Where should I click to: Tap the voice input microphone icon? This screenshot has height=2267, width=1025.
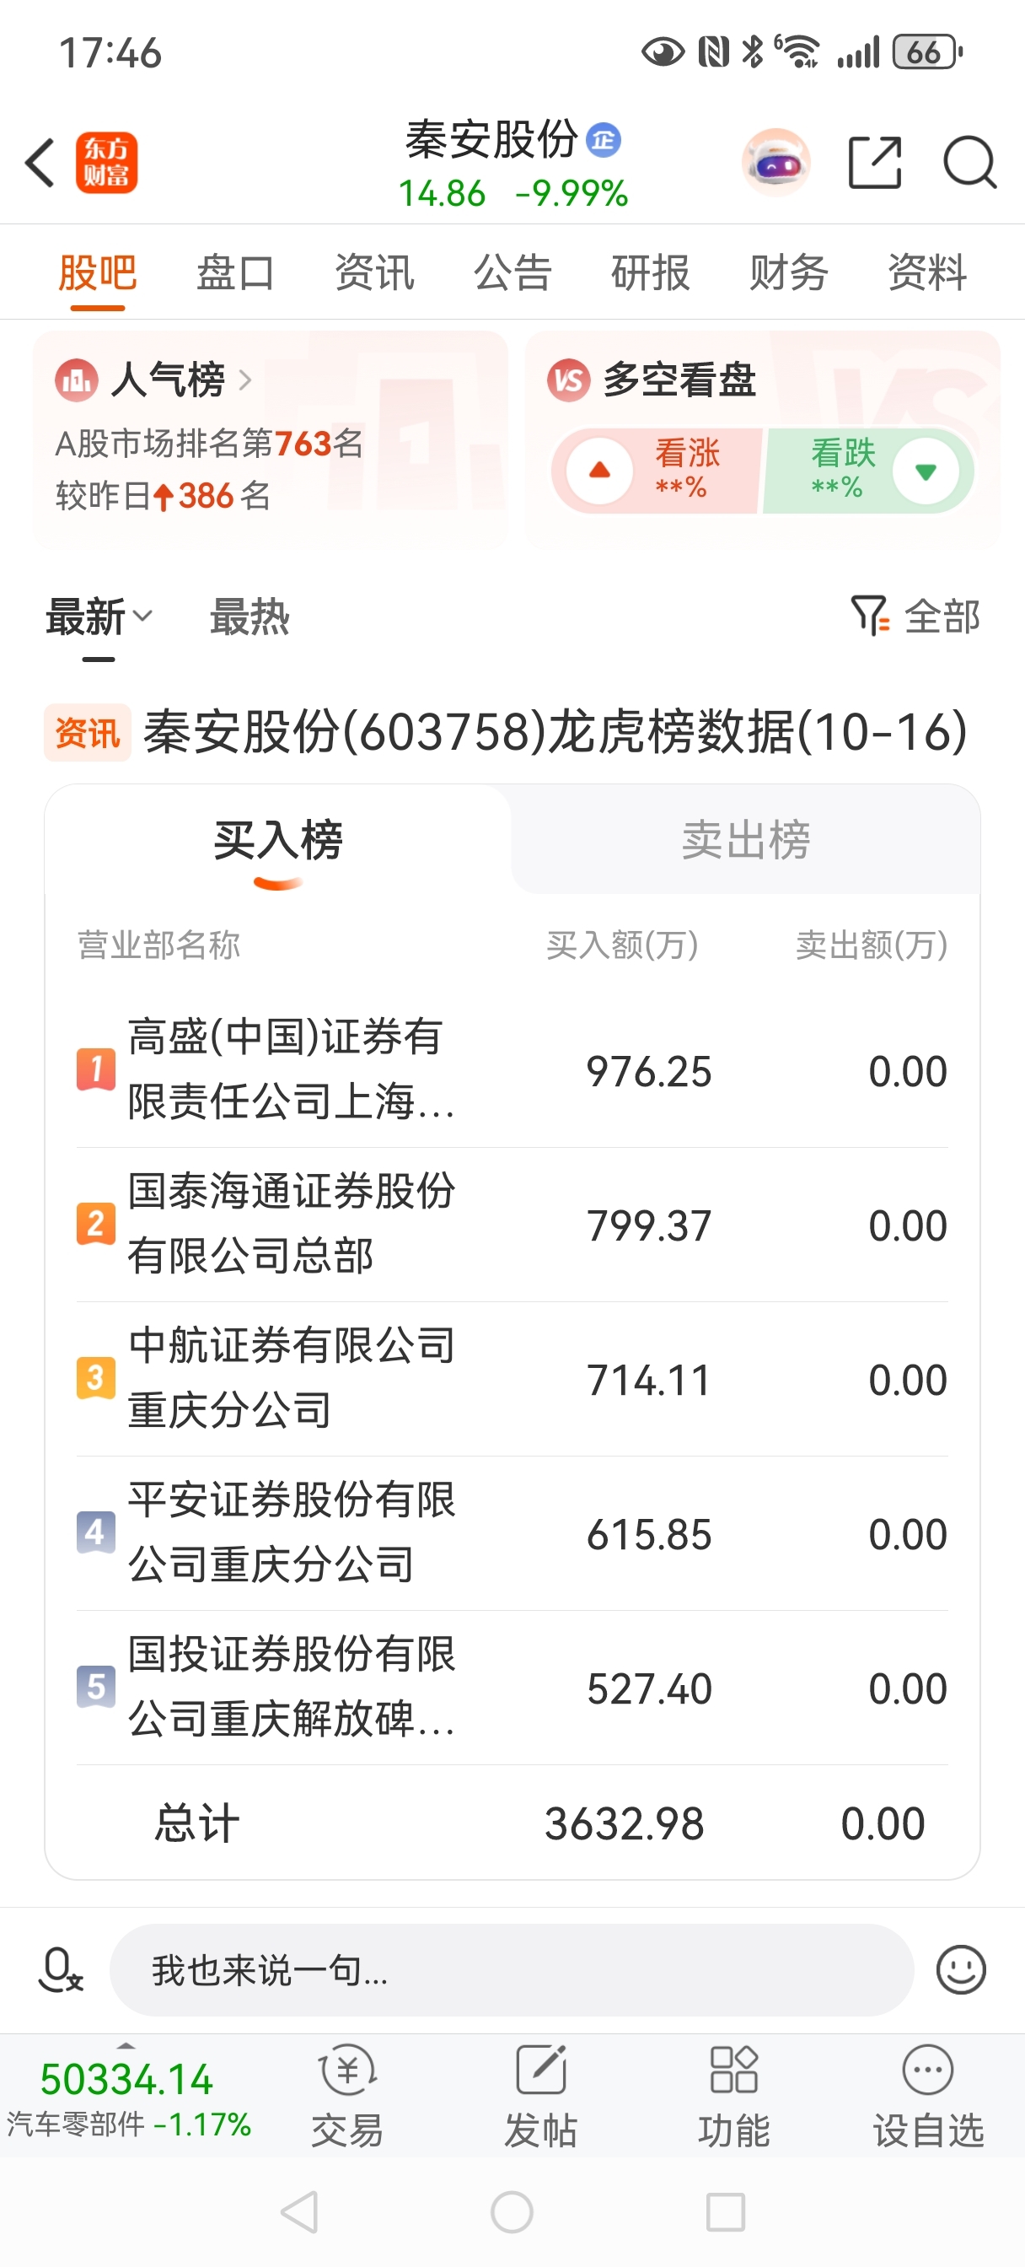coord(61,1969)
